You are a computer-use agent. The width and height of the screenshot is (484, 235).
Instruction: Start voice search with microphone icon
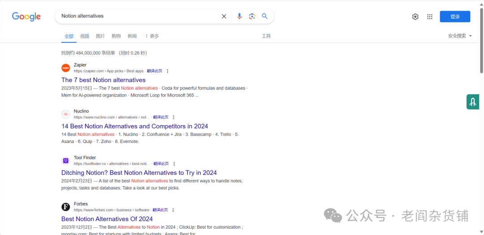[239, 16]
